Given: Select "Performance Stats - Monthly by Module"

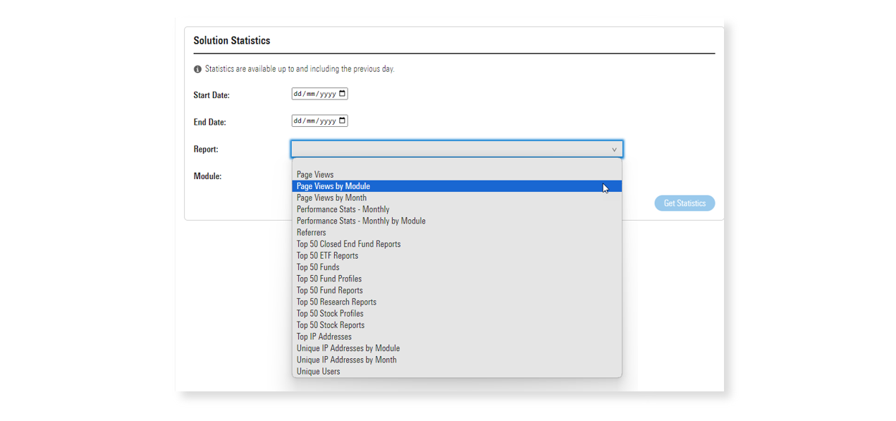Looking at the screenshot, I should point(361,221).
